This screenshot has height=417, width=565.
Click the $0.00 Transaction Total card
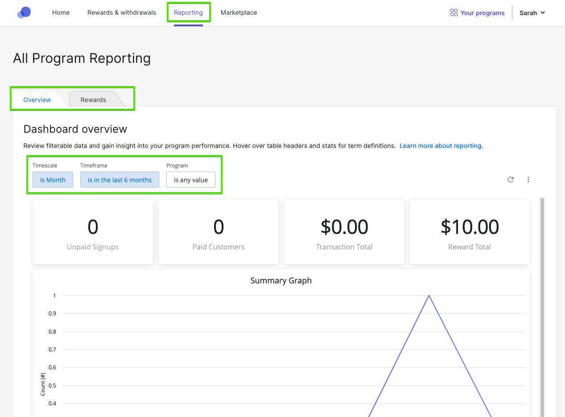coord(344,232)
